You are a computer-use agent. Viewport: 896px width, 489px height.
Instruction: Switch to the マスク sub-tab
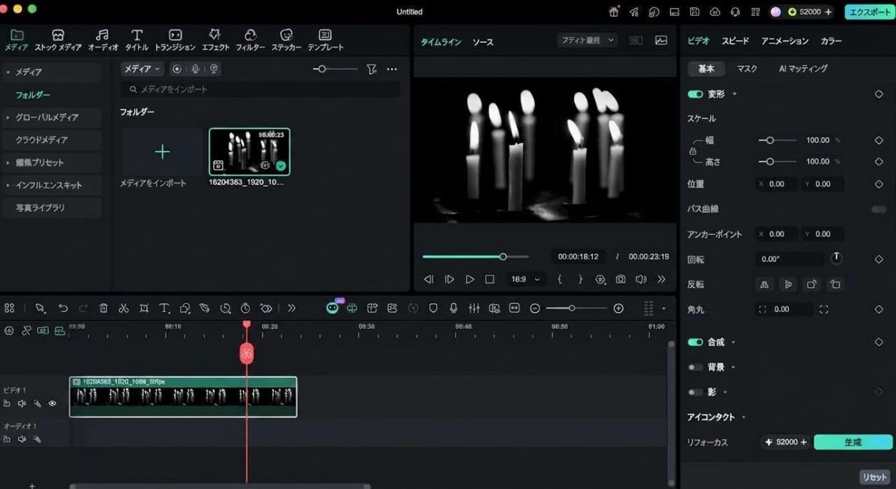[x=747, y=69]
